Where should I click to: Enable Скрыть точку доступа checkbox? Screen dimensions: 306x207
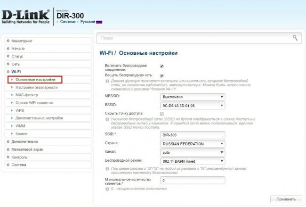(x=162, y=114)
